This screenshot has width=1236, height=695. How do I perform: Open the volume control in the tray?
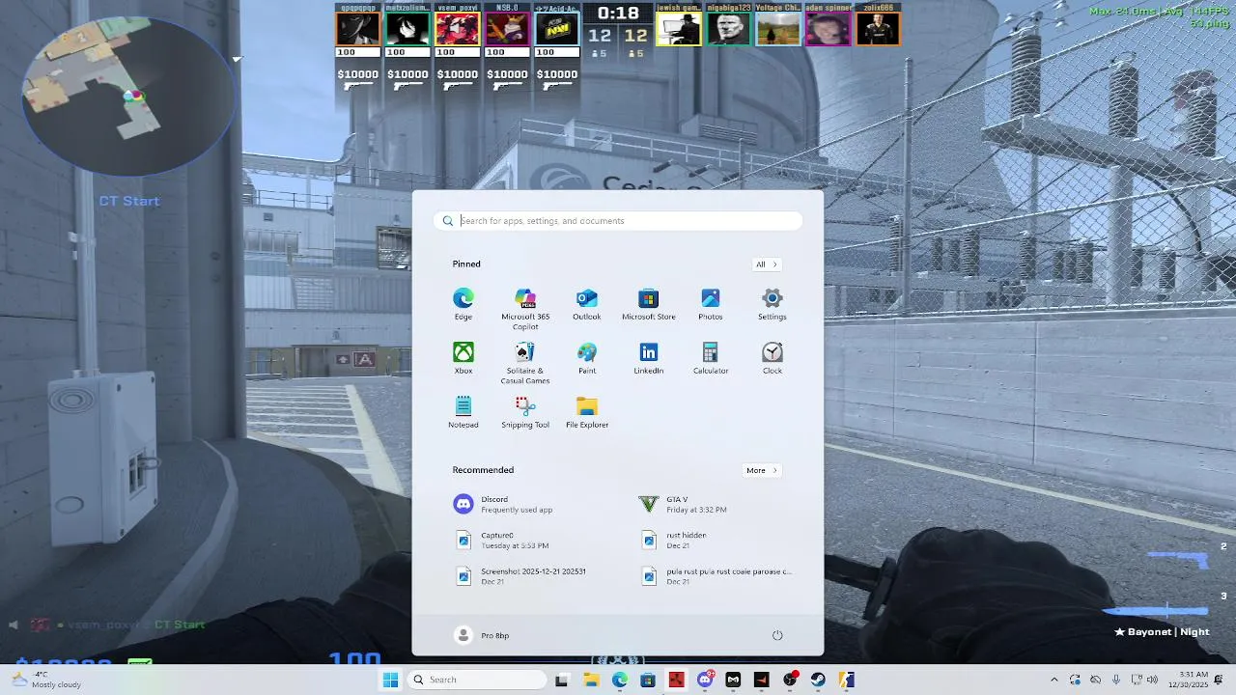pyautogui.click(x=1152, y=680)
